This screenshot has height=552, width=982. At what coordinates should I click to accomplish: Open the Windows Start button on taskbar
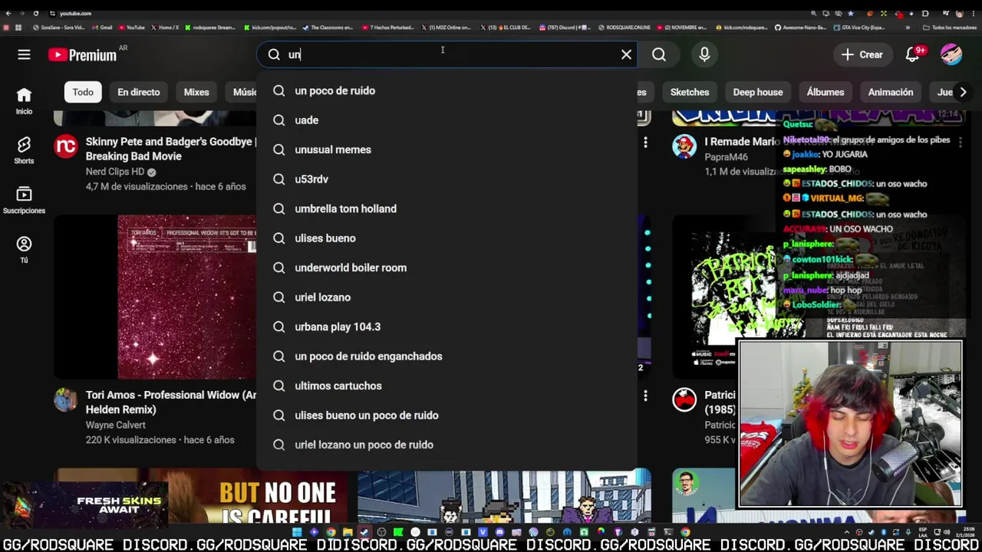pyautogui.click(x=297, y=532)
